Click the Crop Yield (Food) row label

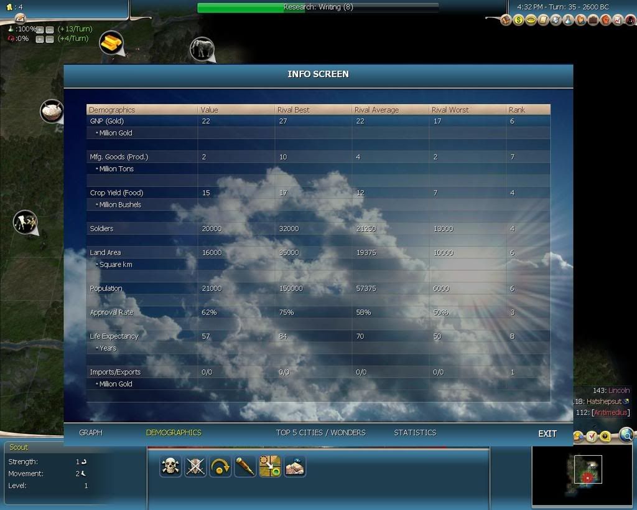point(116,193)
